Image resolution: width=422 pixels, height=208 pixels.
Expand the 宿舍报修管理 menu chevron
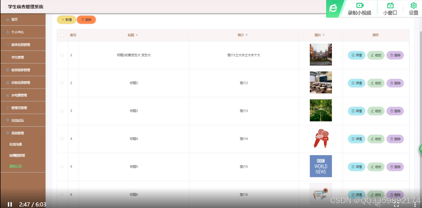coord(40,70)
